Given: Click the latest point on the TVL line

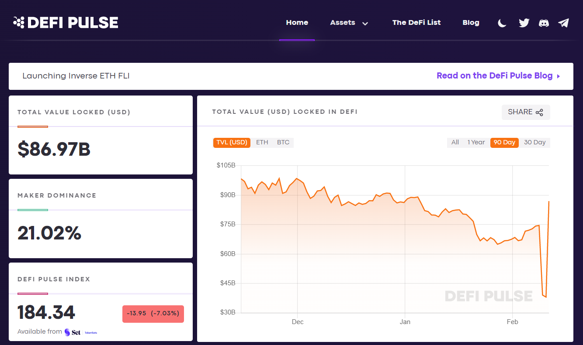Looking at the screenshot, I should pyautogui.click(x=548, y=202).
